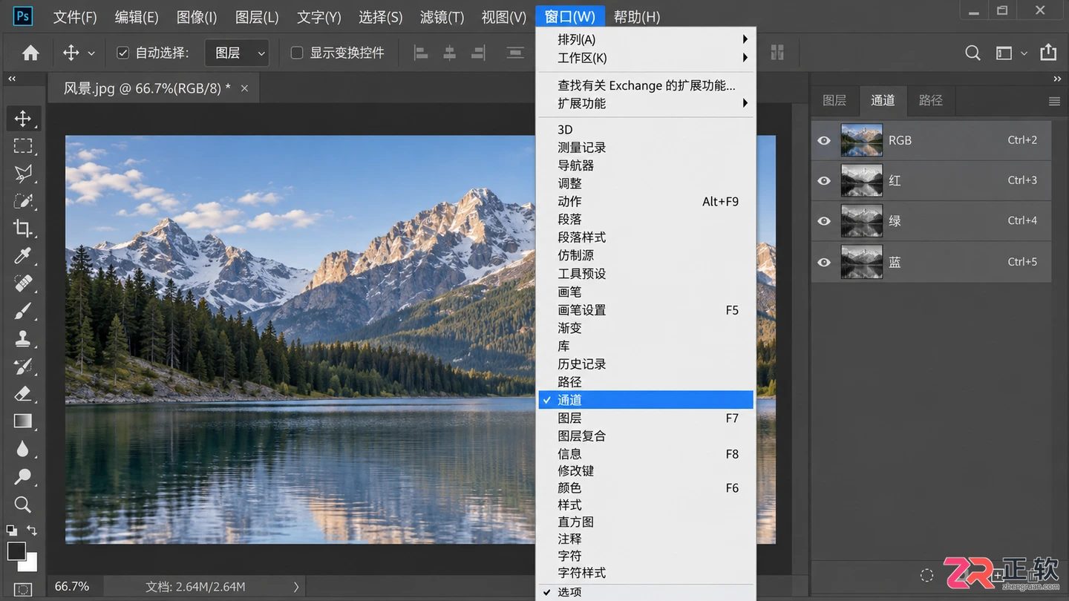Select the Eraser tool
Image resolution: width=1069 pixels, height=601 pixels.
[23, 393]
